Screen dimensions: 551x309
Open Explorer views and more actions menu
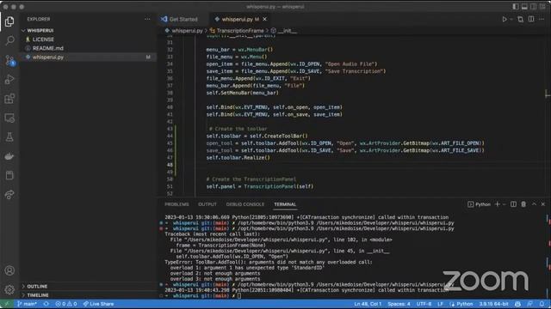pyautogui.click(x=147, y=19)
